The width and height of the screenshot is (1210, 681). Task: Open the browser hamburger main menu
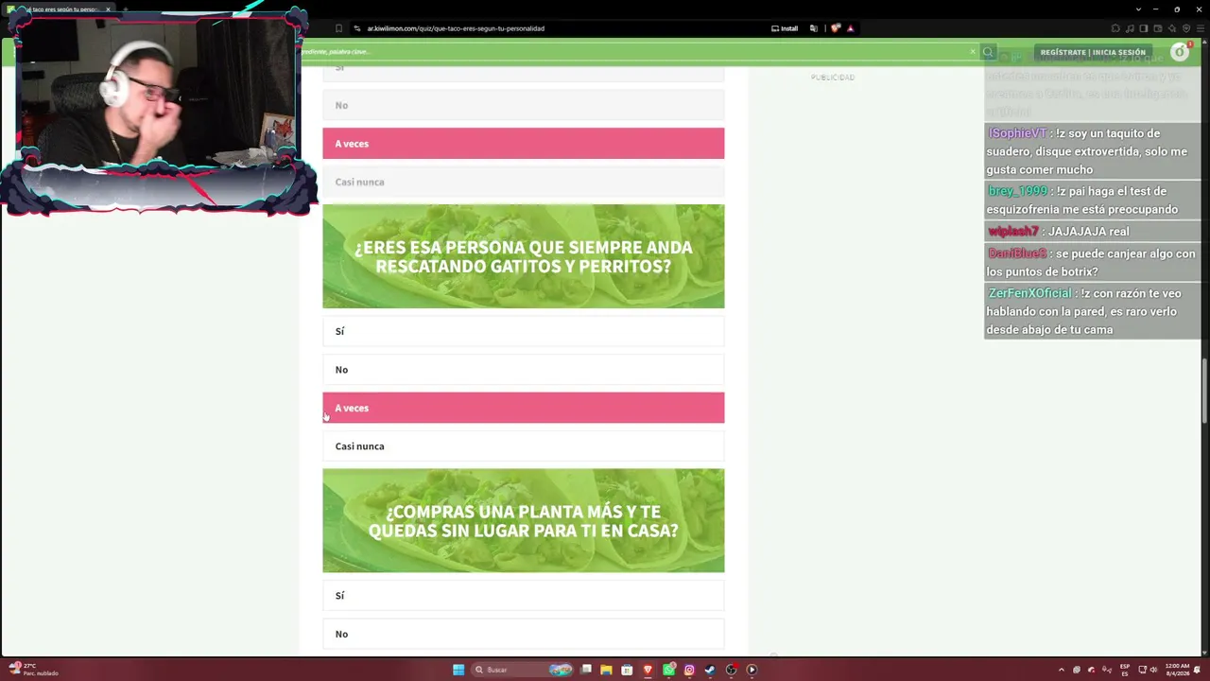point(1200,28)
